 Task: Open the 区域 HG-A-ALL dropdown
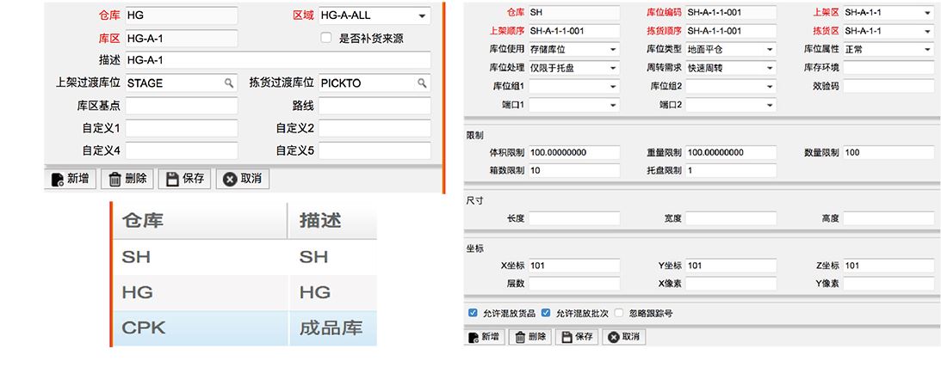pyautogui.click(x=422, y=15)
